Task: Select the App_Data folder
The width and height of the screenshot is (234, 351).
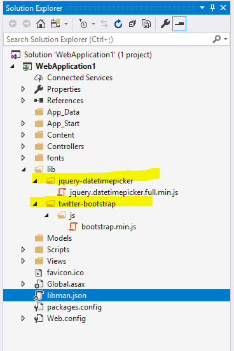Action: pos(63,112)
